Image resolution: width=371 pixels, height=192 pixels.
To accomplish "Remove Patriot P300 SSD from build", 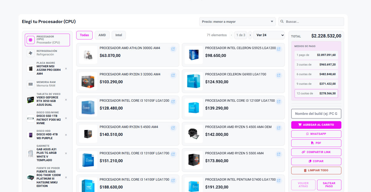I will click(x=66, y=118).
